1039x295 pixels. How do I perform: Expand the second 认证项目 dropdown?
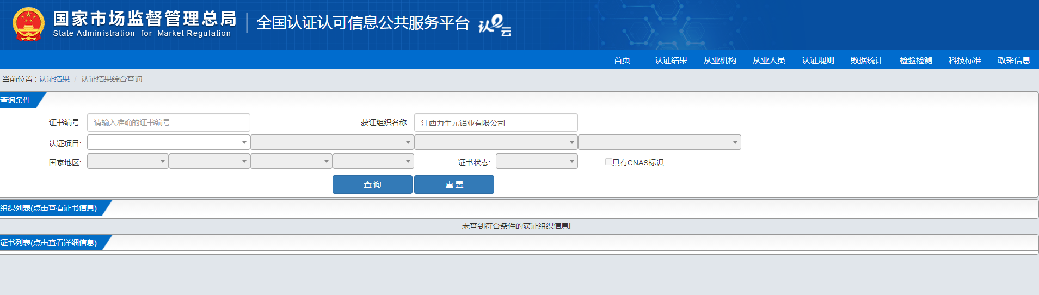coord(332,142)
